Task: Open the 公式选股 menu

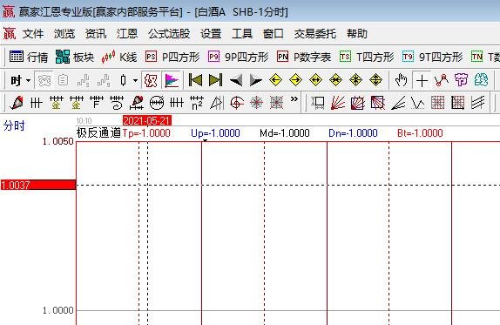Action: 169,33
